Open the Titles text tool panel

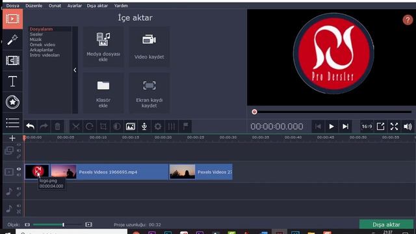[12, 81]
